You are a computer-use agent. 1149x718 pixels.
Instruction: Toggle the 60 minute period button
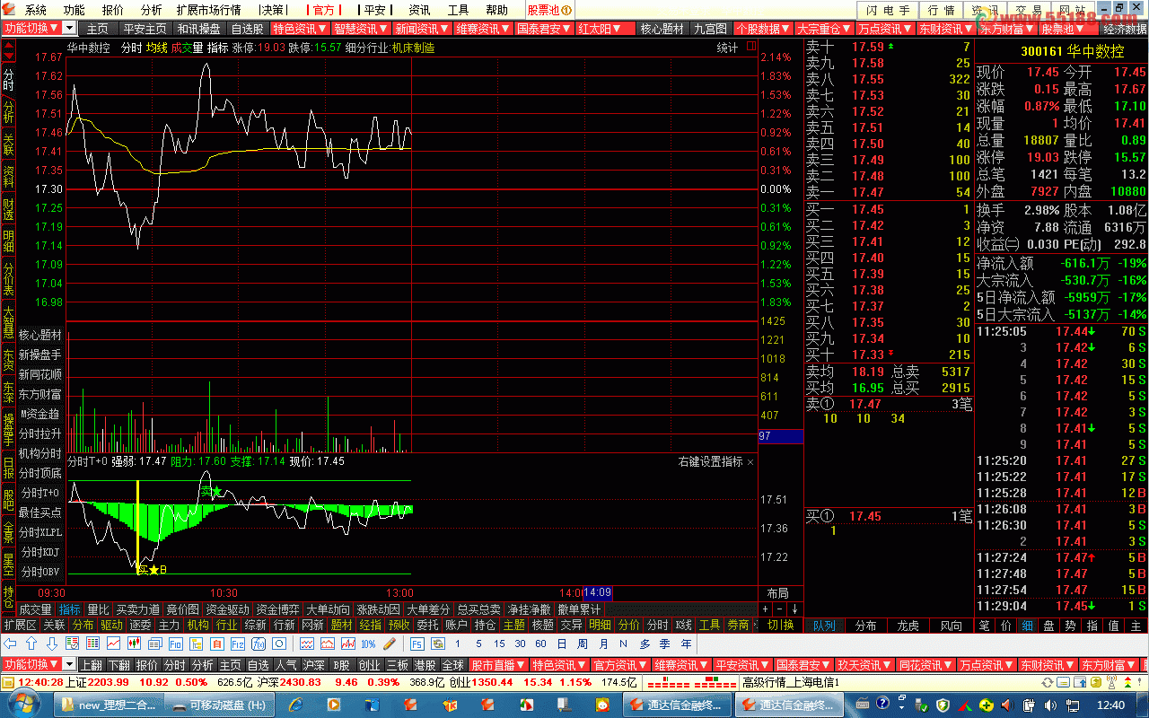point(541,644)
